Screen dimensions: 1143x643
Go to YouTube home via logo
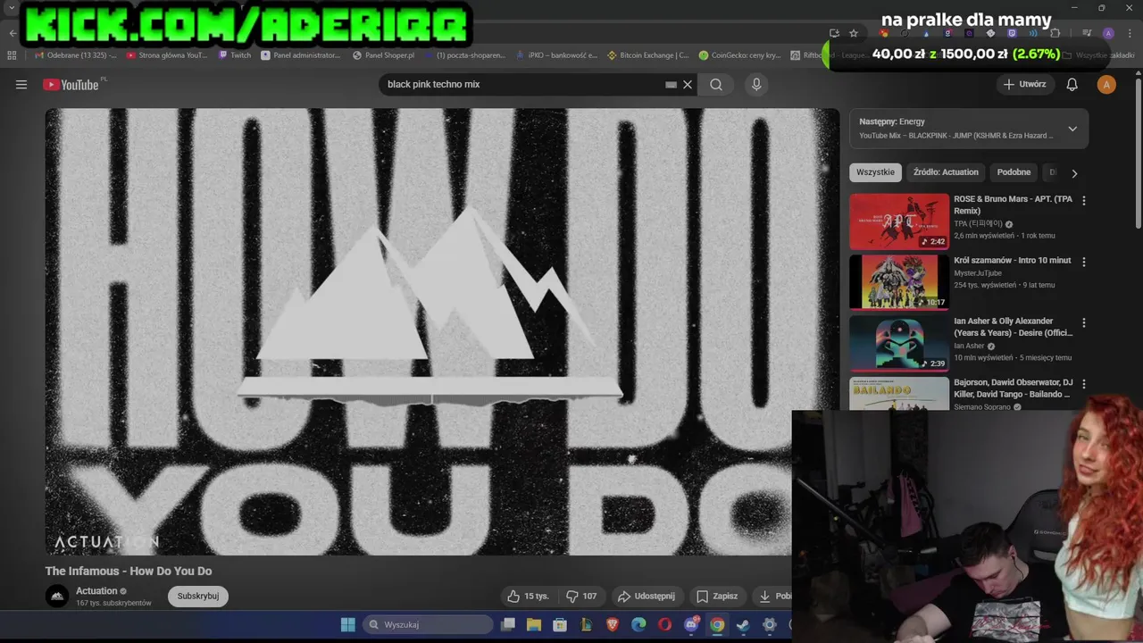71,85
